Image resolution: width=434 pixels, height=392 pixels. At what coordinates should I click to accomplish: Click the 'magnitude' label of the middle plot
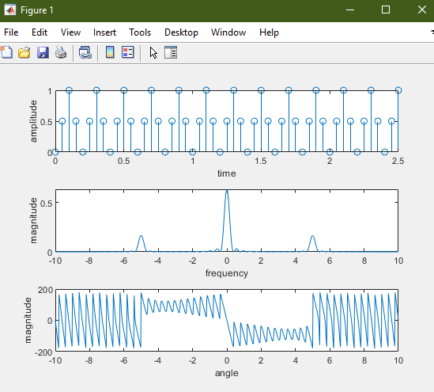pyautogui.click(x=33, y=221)
